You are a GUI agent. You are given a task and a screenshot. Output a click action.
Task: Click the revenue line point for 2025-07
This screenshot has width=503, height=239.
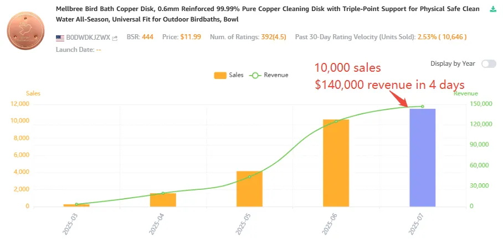click(422, 107)
